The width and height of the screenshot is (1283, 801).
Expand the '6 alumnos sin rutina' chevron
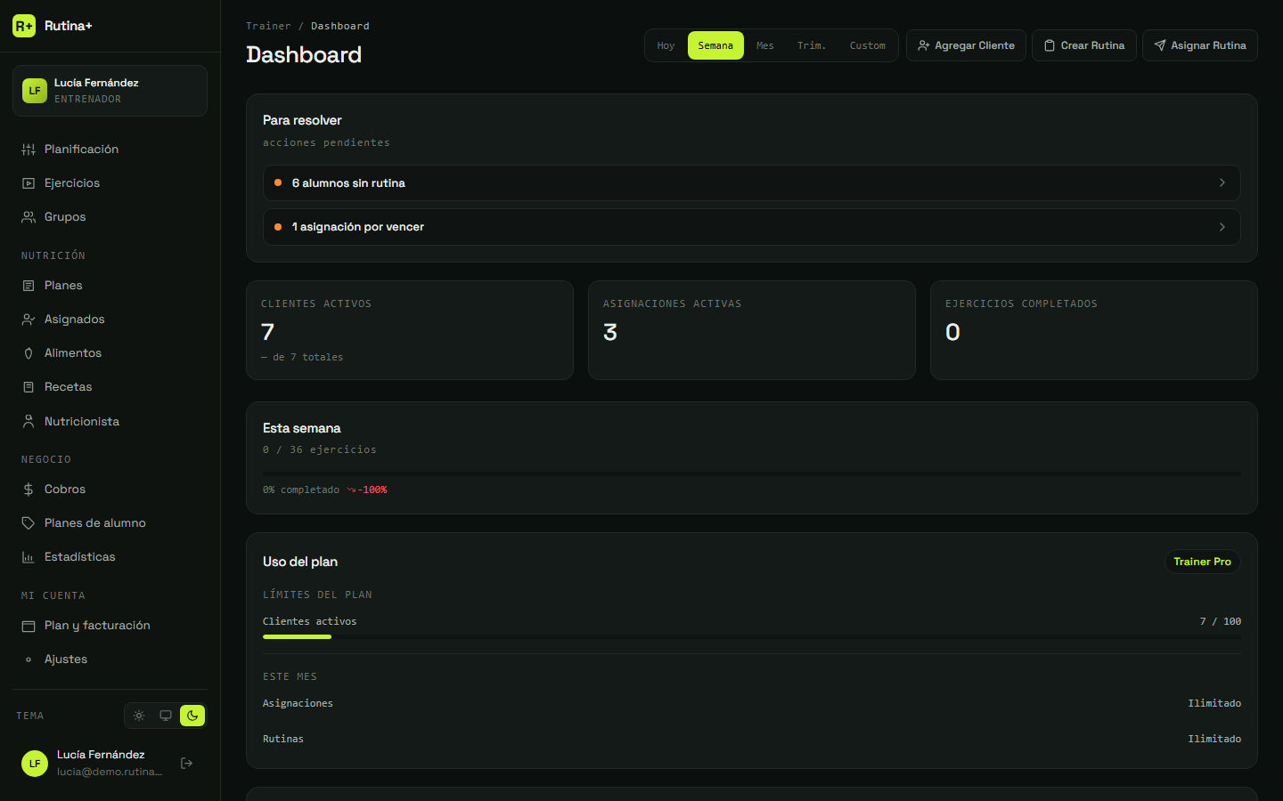pyautogui.click(x=1222, y=182)
